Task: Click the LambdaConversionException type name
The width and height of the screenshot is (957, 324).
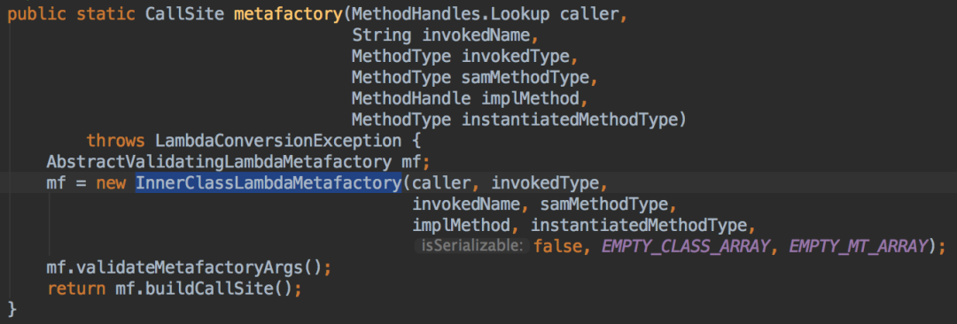Action: click(x=278, y=141)
